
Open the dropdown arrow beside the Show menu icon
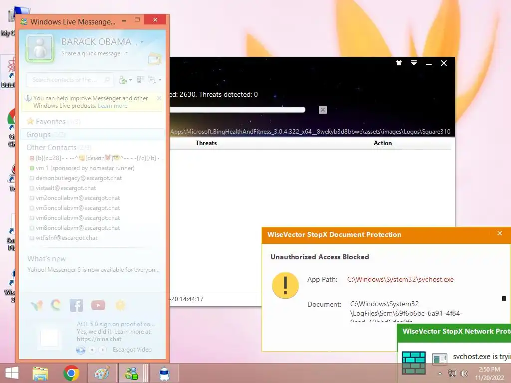(160, 80)
